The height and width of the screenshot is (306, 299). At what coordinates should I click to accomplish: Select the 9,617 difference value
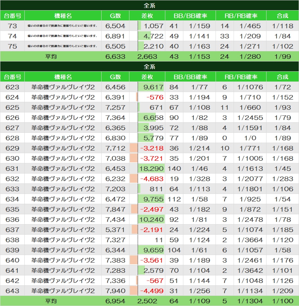click(153, 87)
